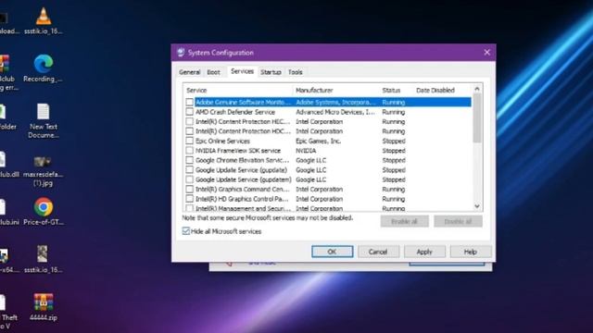This screenshot has width=593, height=333.
Task: Check the Intel HD Graphics Control Panel checkbox
Action: point(189,199)
